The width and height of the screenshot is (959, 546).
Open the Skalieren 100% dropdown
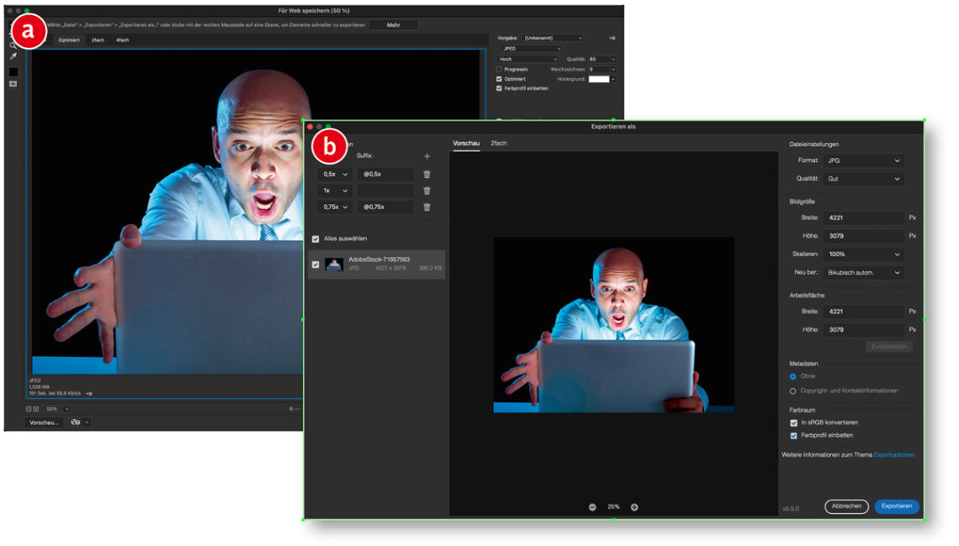click(863, 254)
